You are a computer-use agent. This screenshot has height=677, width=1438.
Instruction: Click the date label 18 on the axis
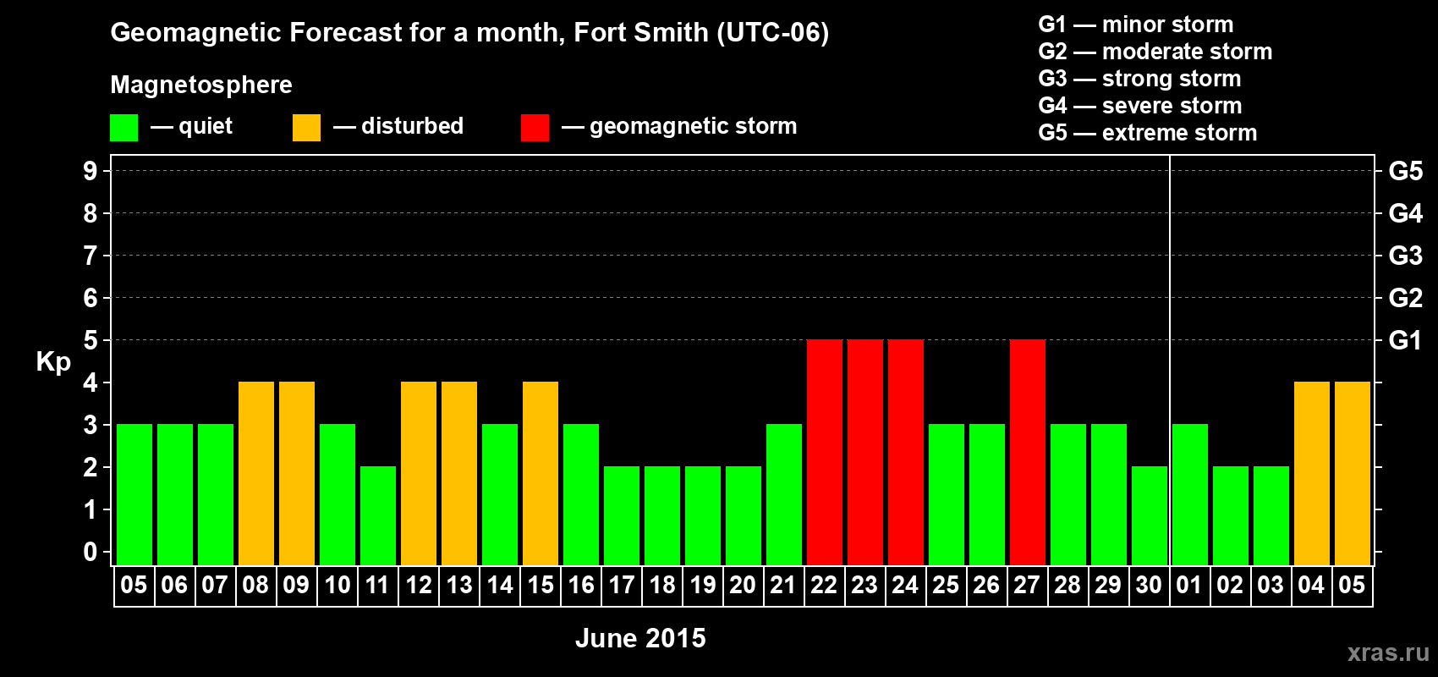tap(662, 586)
